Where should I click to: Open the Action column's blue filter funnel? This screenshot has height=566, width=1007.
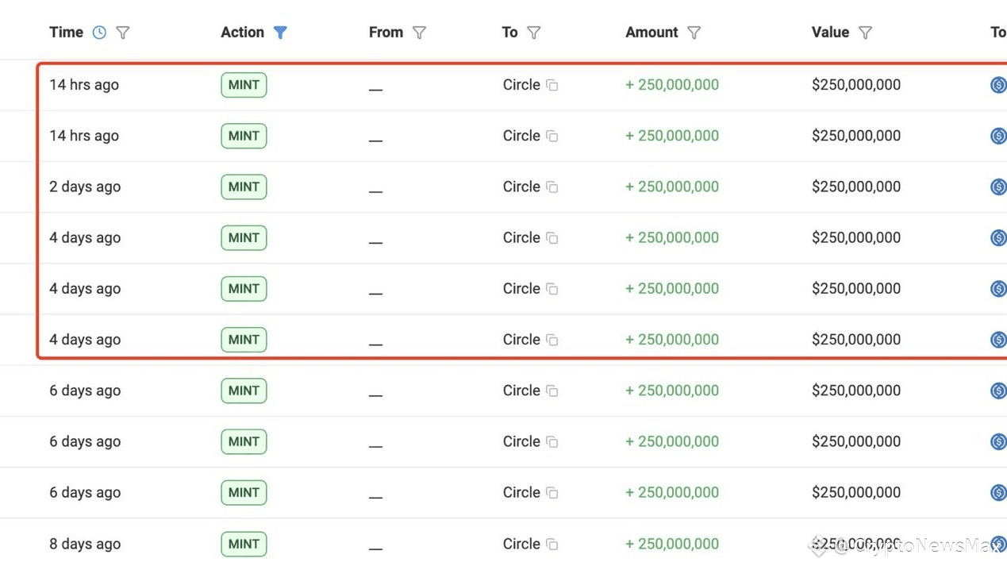[279, 33]
